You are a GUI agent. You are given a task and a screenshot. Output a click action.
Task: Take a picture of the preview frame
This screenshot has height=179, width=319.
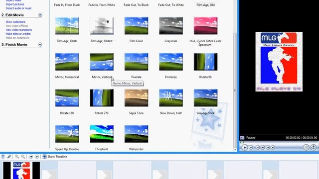(314, 147)
